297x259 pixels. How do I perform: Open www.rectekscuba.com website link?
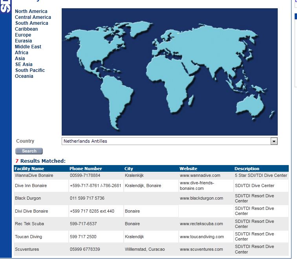coord(202,224)
